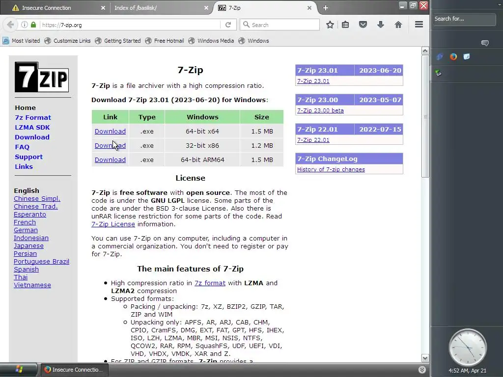The width and height of the screenshot is (503, 377).
Task: Open the FAQ page
Action: [22, 147]
